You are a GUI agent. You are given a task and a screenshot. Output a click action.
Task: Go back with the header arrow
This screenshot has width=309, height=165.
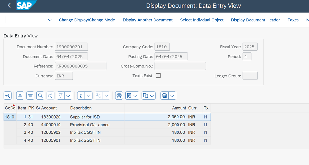click(x=9, y=6)
